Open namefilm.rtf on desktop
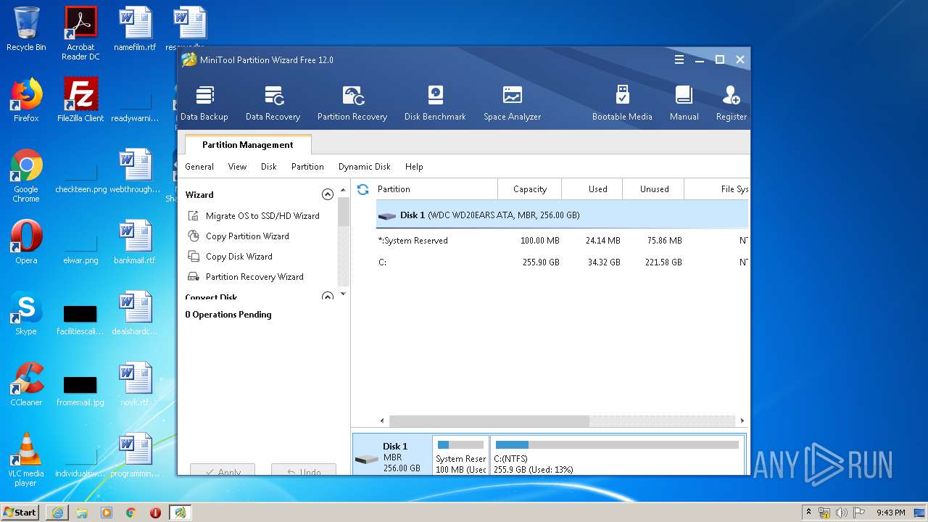 135,29
